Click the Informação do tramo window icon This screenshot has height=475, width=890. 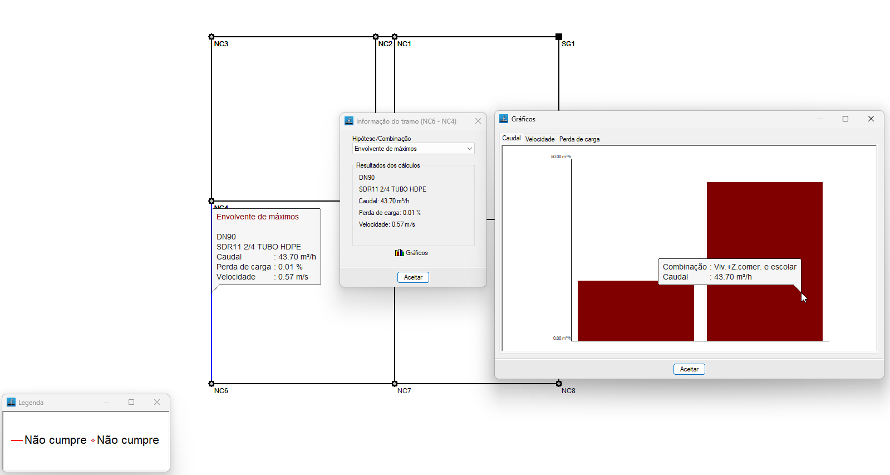tap(349, 121)
